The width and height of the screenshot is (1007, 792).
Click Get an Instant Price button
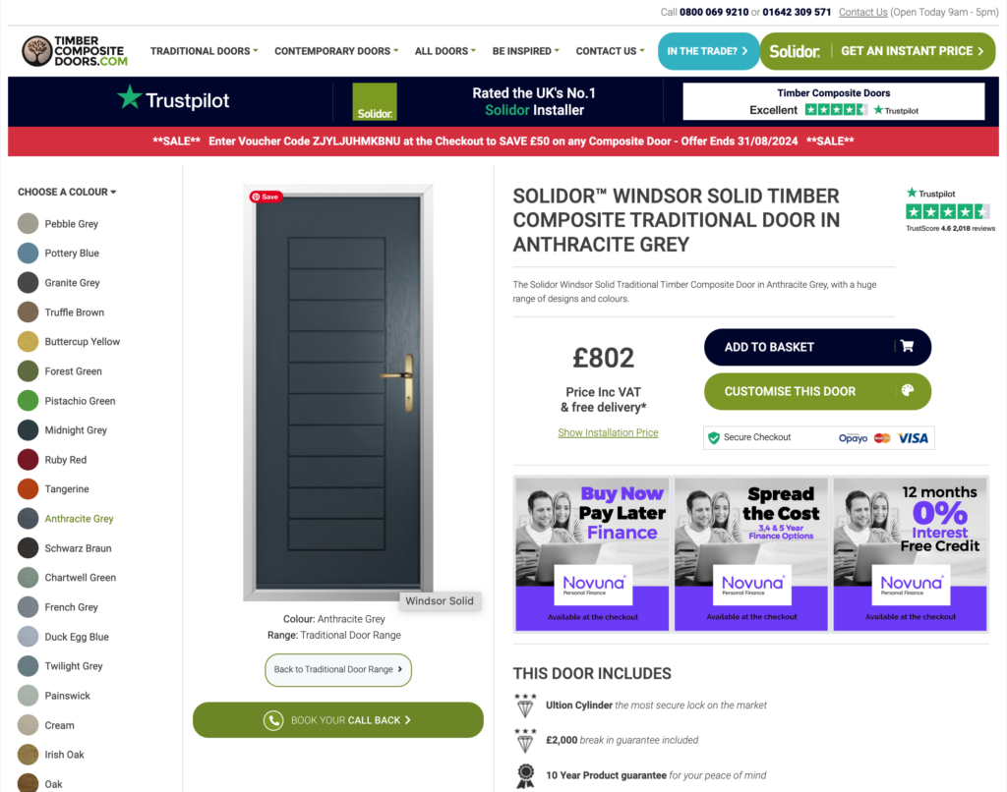click(x=877, y=51)
